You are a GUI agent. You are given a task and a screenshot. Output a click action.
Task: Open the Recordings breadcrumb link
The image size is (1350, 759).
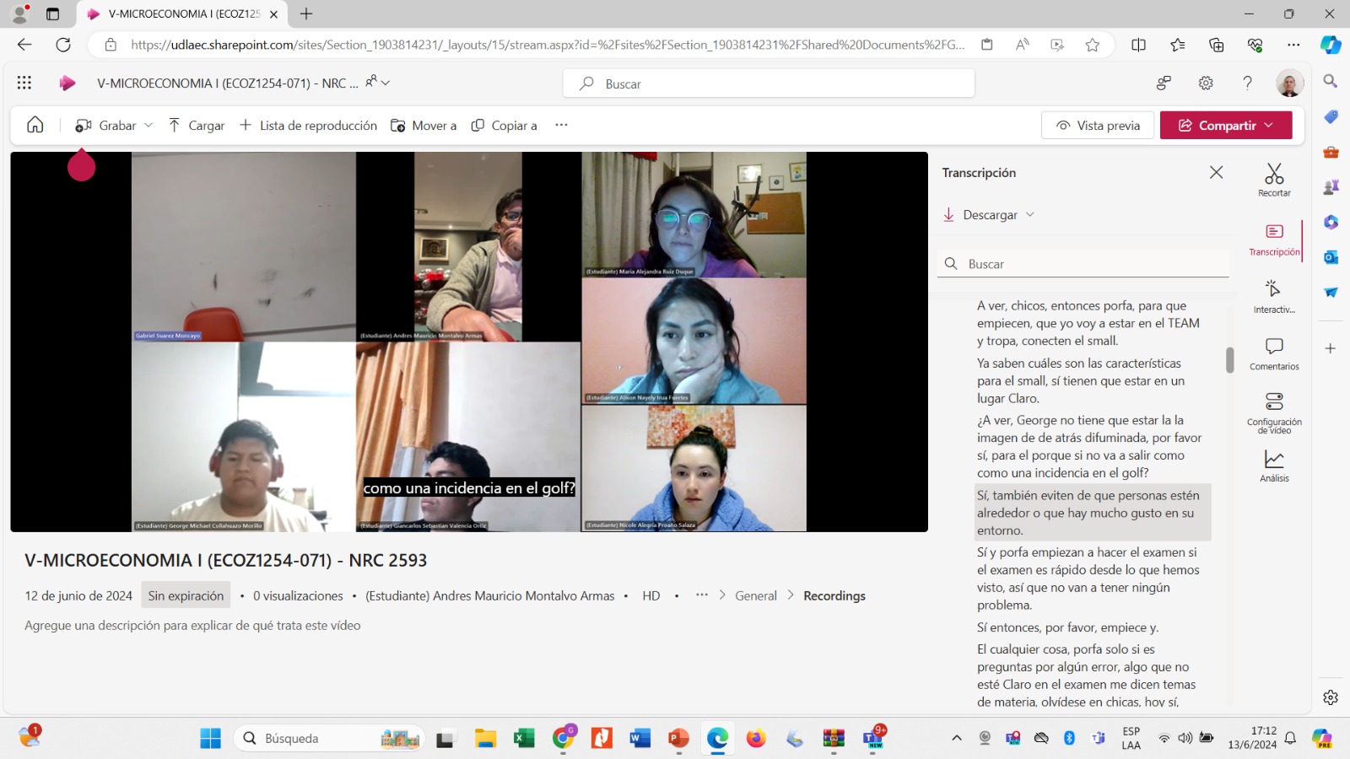(834, 595)
